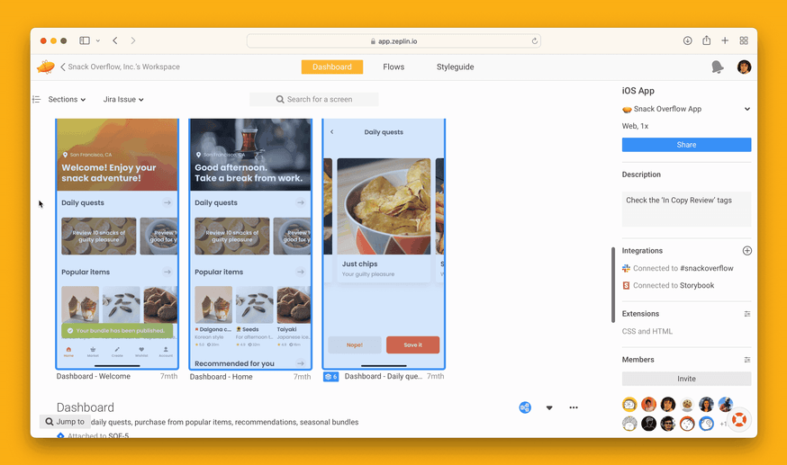This screenshot has width=787, height=465.
Task: Click the iOS App project title
Action: [638, 91]
